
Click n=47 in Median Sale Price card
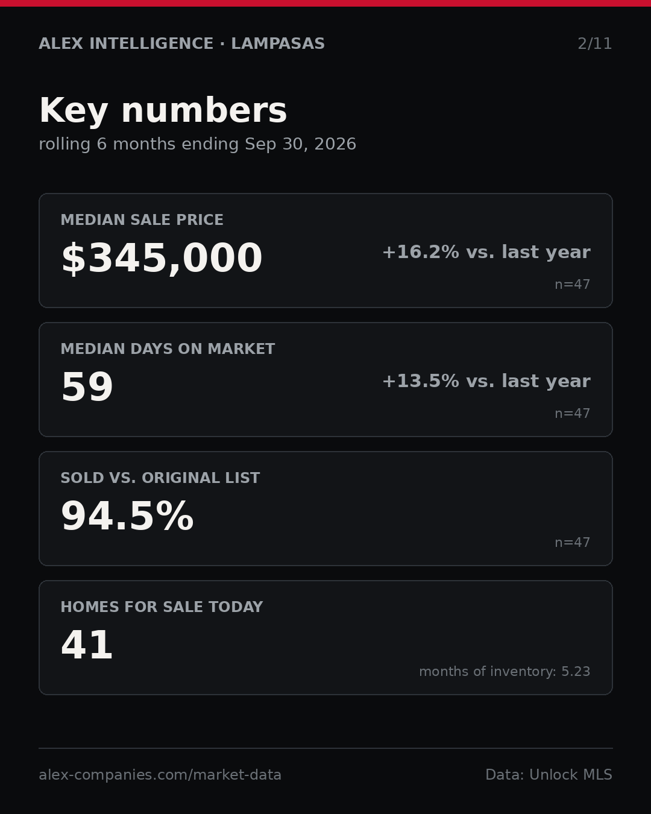(x=572, y=285)
